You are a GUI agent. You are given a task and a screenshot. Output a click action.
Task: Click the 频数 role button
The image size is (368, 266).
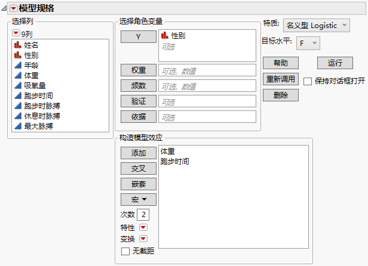click(x=139, y=85)
